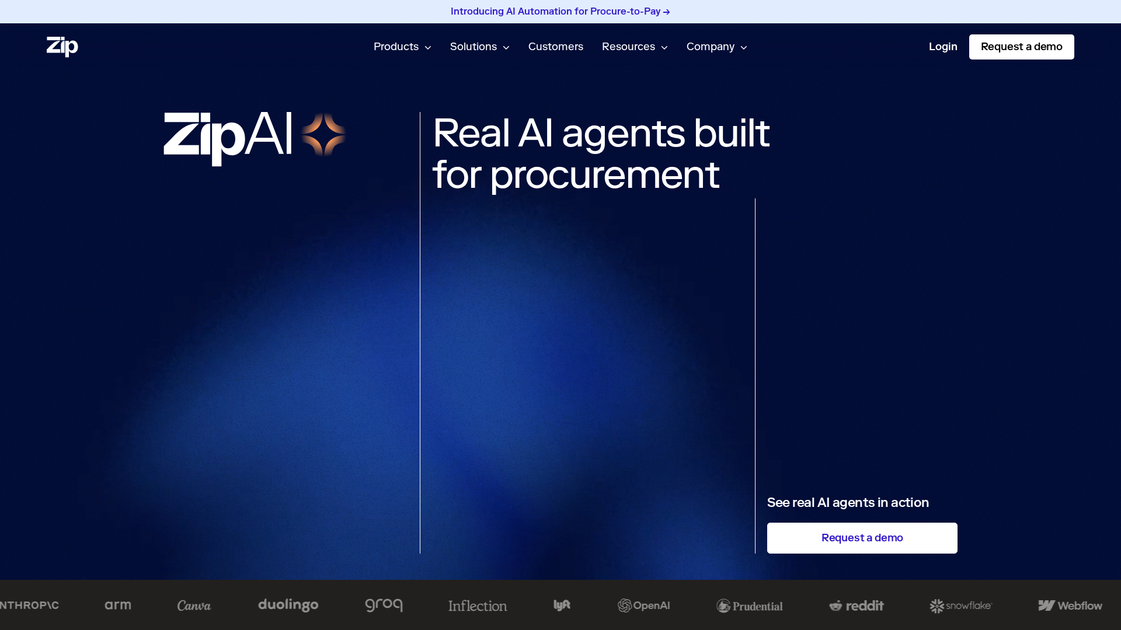1121x630 pixels.
Task: Click the Lyft logo in customer strip
Action: [562, 605]
